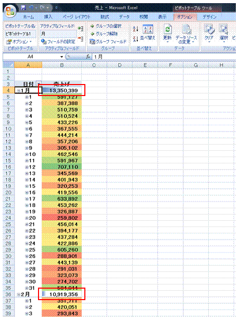Viewport: 240px width, 321px height.
Task: Click グループ解除 button
Action: coord(104,34)
